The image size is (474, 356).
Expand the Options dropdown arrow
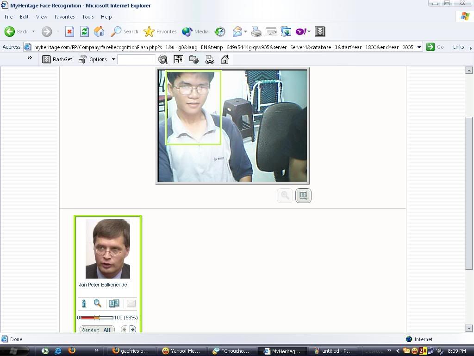click(113, 59)
